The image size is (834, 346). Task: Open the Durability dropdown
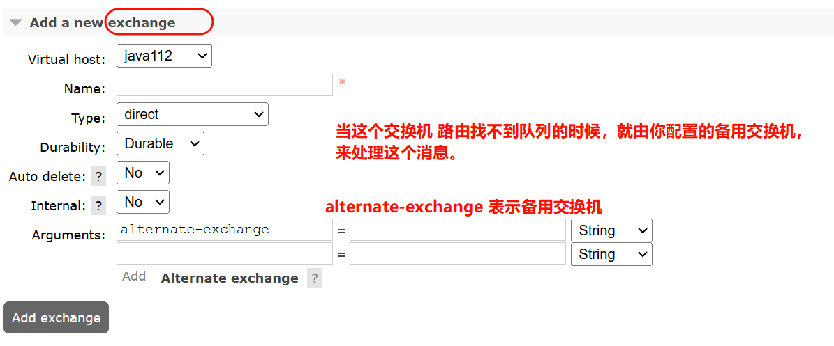pos(160,143)
